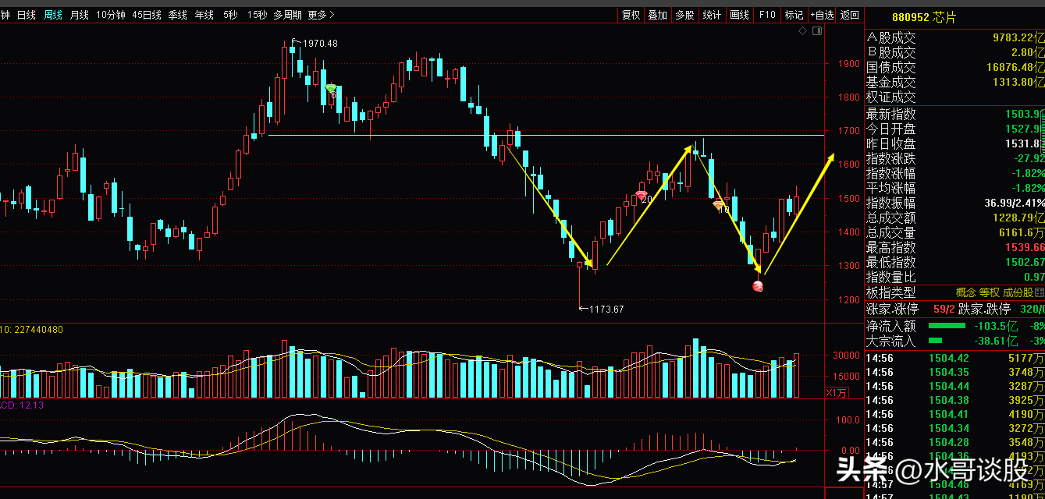Click the X1万 volume unit indicator
The width and height of the screenshot is (1045, 499).
pyautogui.click(x=837, y=392)
